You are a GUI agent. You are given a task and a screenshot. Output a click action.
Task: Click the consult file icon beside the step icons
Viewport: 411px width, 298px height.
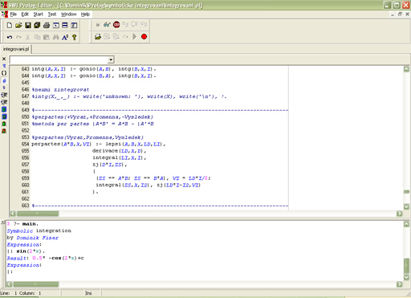click(x=98, y=37)
